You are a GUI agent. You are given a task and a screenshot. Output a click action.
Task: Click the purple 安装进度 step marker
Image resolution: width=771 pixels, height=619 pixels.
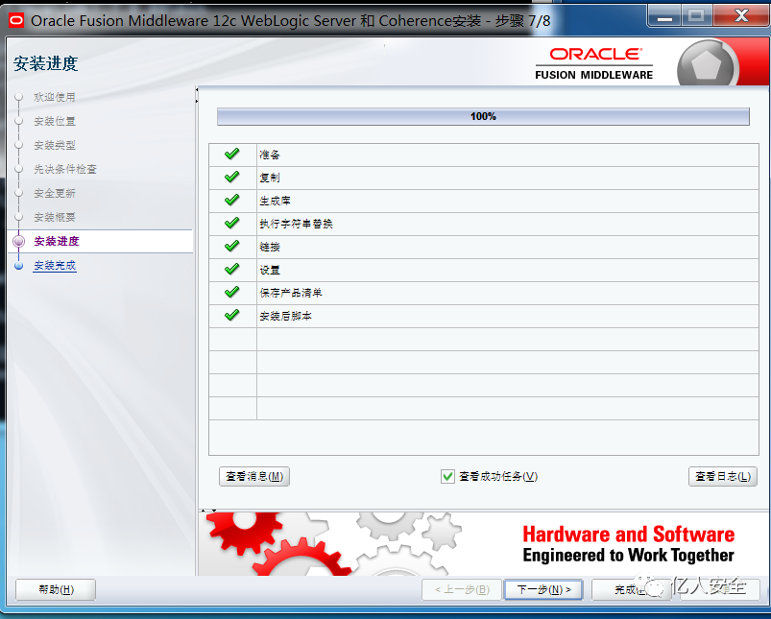tap(18, 242)
